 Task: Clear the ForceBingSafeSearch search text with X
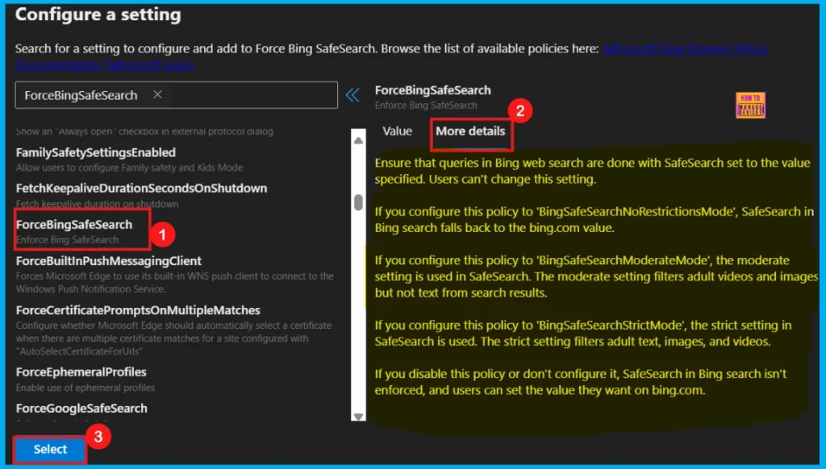(157, 95)
